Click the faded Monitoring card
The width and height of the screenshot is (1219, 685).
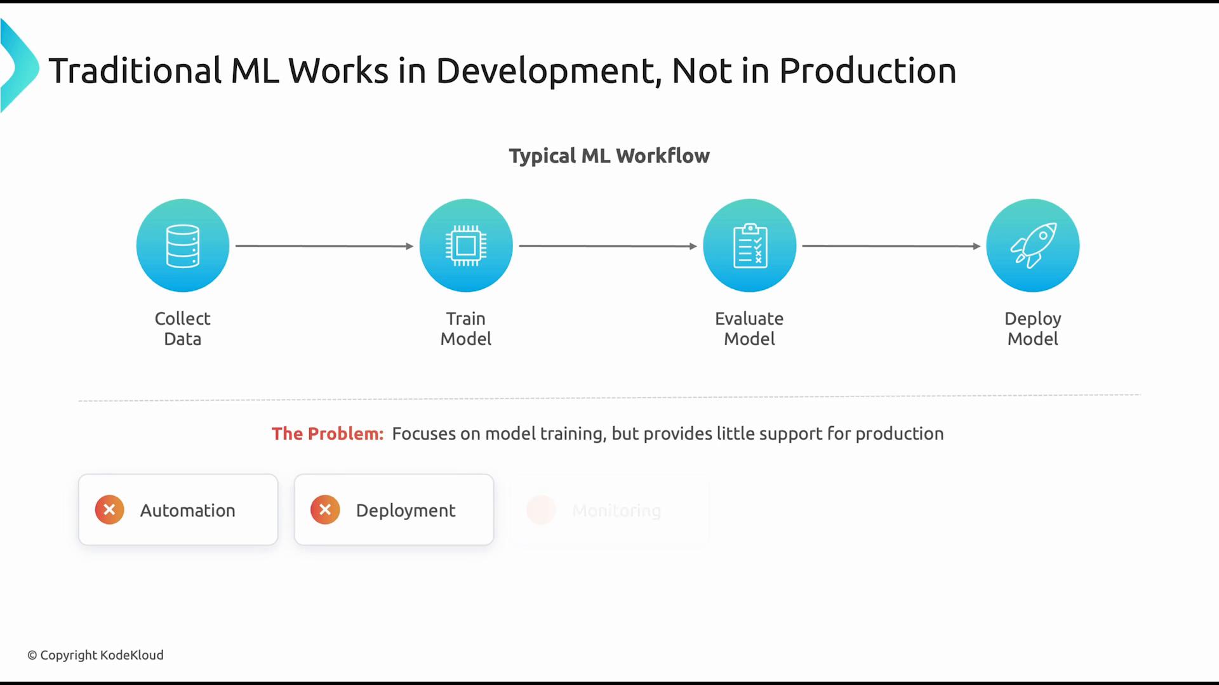(609, 510)
